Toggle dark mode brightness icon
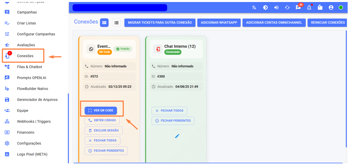Screen dimensions: 350x168 tap(265, 7)
